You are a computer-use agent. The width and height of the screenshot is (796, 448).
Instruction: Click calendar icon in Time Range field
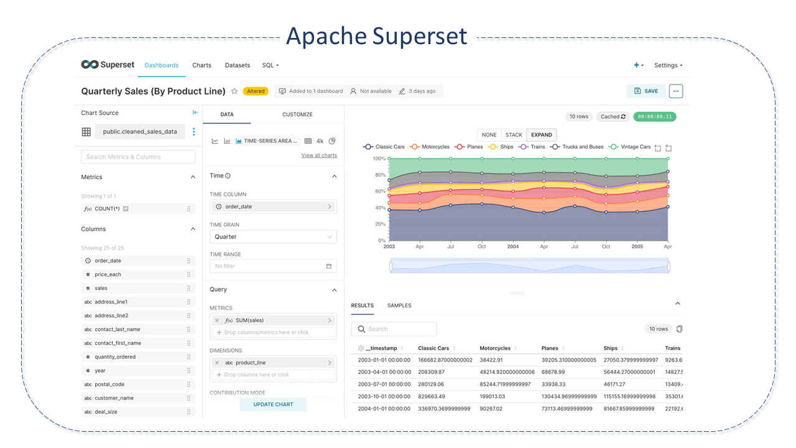[329, 266]
